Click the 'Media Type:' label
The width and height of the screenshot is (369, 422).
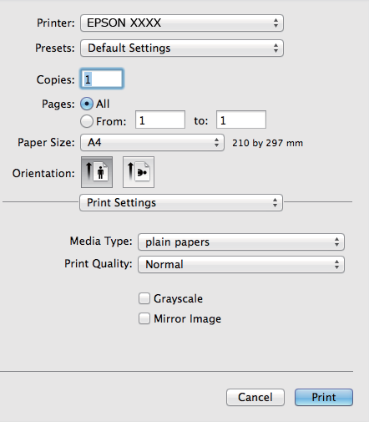(101, 241)
